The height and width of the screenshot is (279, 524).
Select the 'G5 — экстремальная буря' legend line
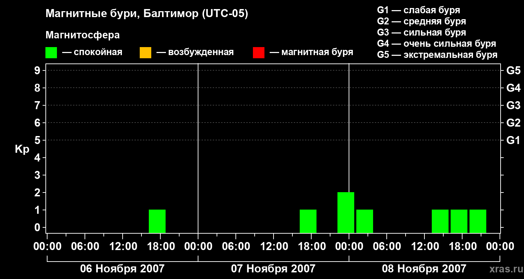coord(437,55)
